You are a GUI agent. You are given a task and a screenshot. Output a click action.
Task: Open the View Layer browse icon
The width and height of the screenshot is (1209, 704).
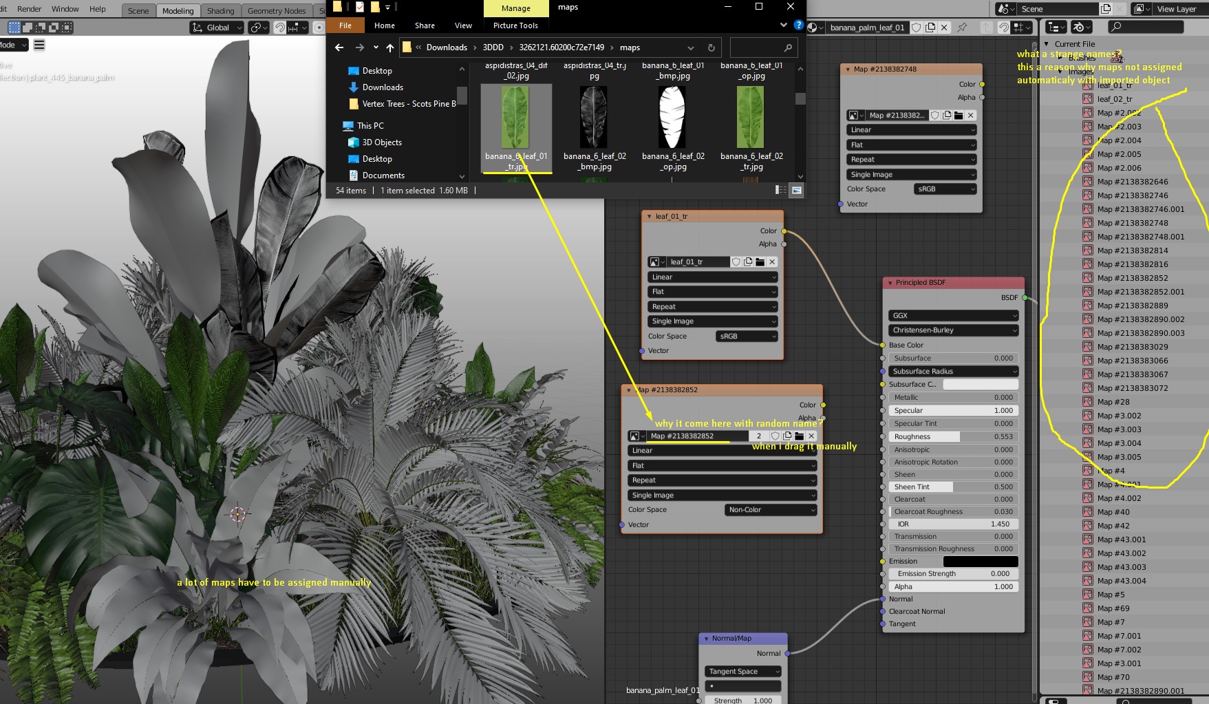click(x=1141, y=9)
